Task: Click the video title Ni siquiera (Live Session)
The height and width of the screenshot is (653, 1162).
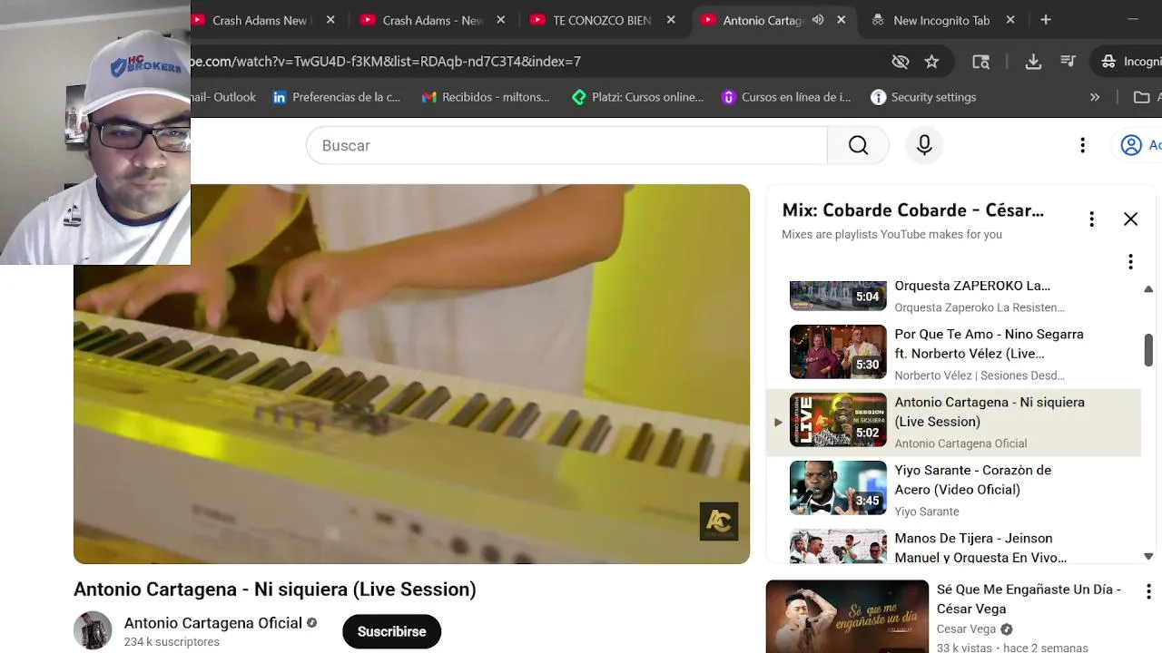Action: 274,590
